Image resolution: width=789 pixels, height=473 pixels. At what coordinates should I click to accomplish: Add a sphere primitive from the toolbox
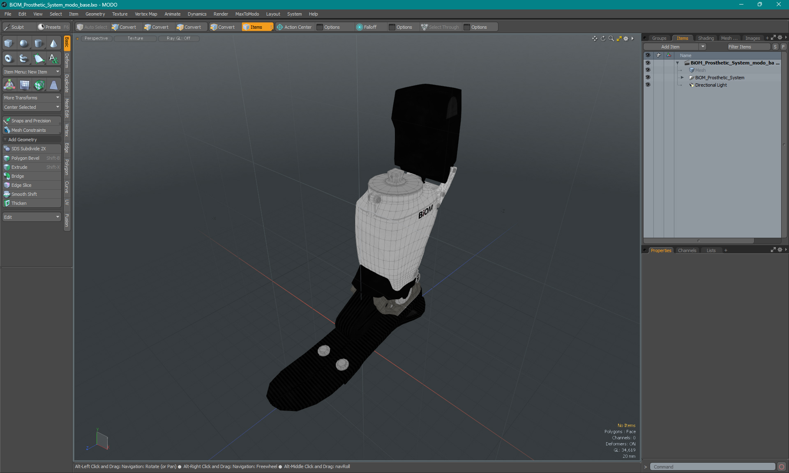24,44
